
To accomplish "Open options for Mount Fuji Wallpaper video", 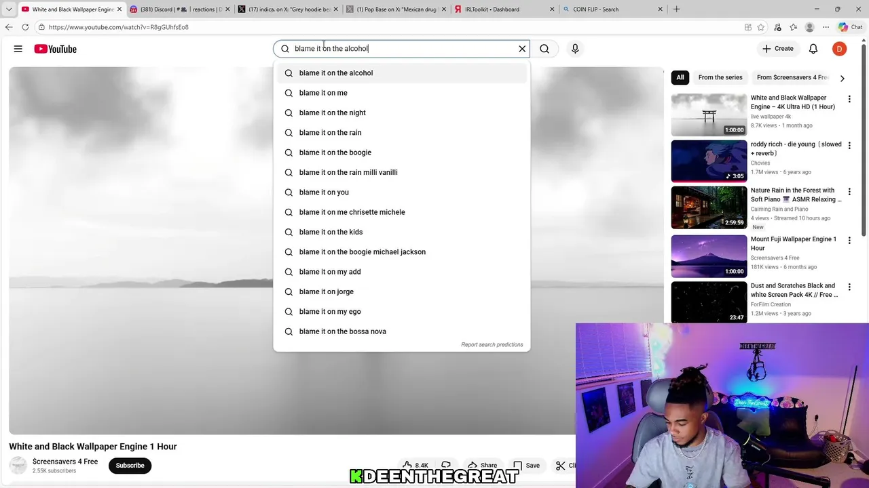I will (x=849, y=241).
